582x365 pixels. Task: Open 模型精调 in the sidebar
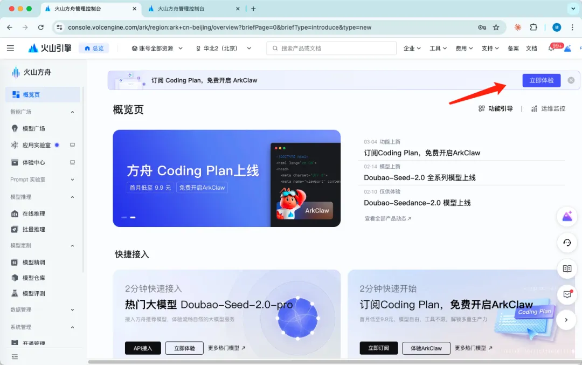coord(33,262)
